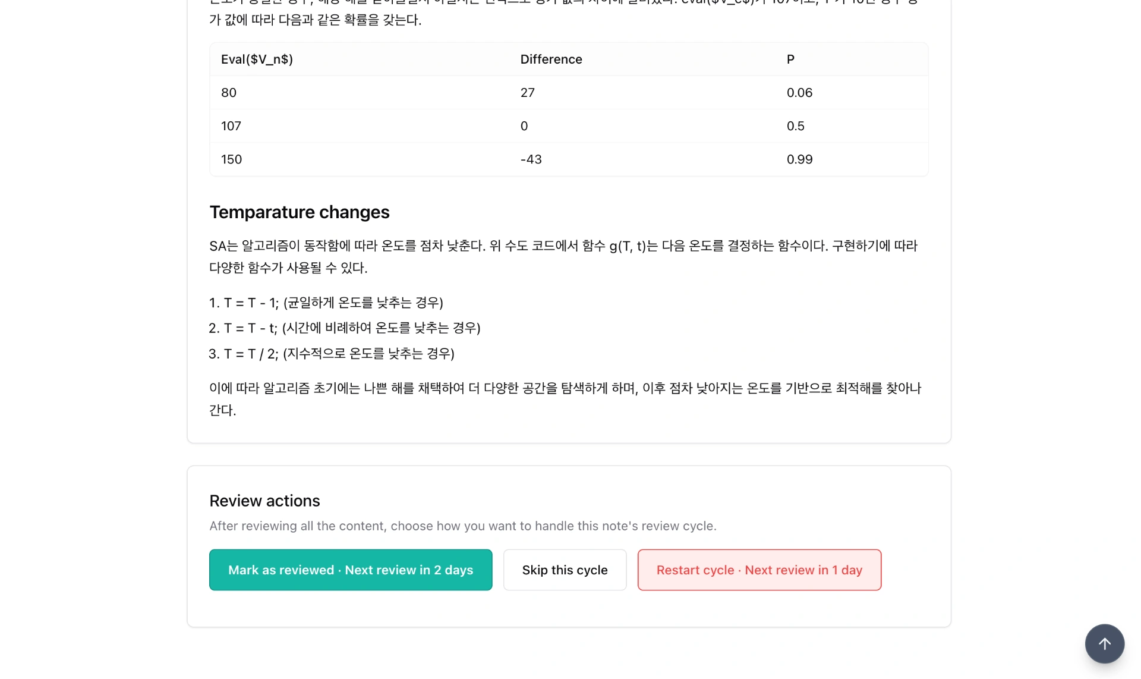Click the scroll-to-top arrow button

point(1104,643)
